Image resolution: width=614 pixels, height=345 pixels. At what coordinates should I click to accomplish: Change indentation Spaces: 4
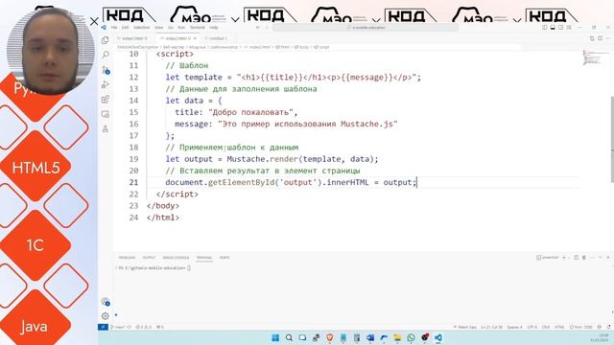tap(514, 327)
